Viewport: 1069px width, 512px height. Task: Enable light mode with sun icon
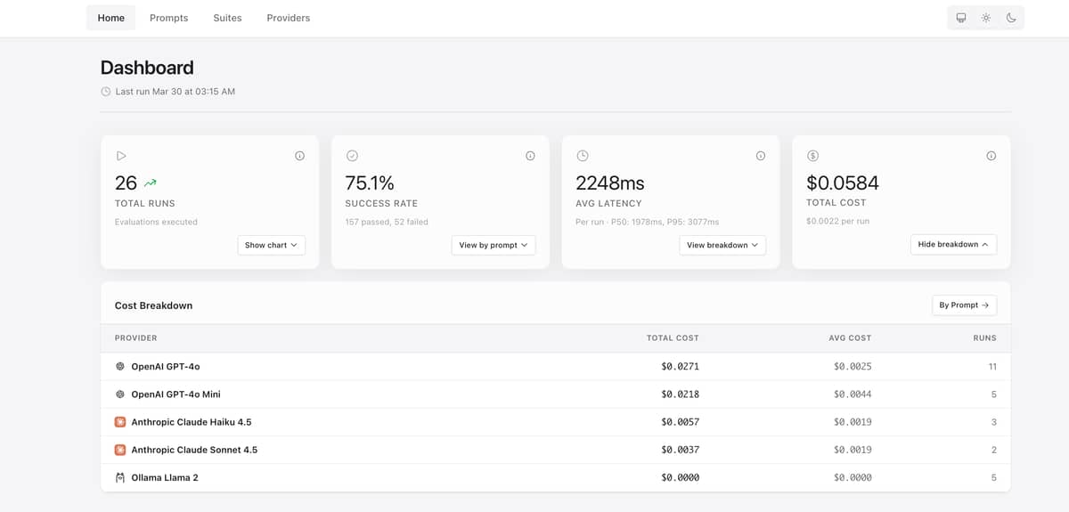986,18
